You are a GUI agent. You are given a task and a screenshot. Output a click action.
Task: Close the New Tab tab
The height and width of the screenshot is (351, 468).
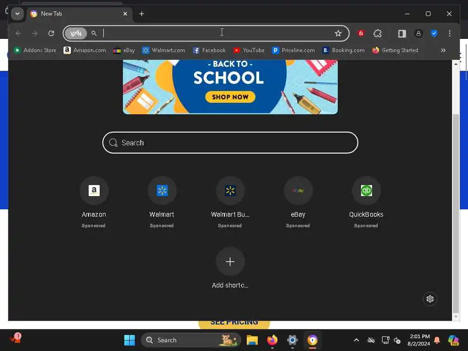(125, 14)
